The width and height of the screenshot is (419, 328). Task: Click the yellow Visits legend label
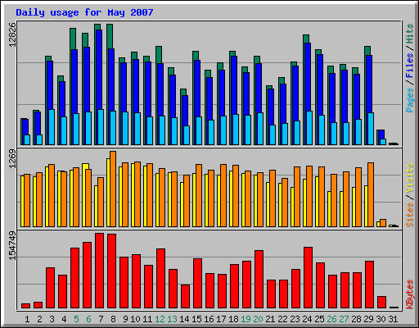pyautogui.click(x=410, y=178)
